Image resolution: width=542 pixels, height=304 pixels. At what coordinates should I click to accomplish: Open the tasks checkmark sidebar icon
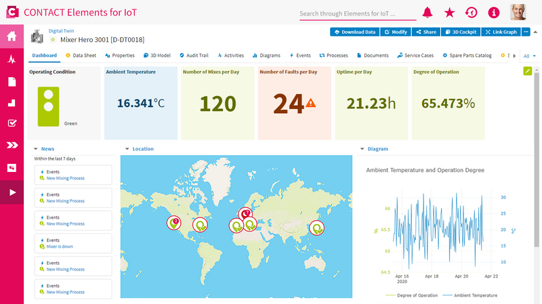[x=12, y=123]
